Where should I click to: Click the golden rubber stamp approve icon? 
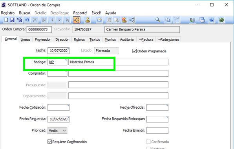pyautogui.click(x=88, y=20)
